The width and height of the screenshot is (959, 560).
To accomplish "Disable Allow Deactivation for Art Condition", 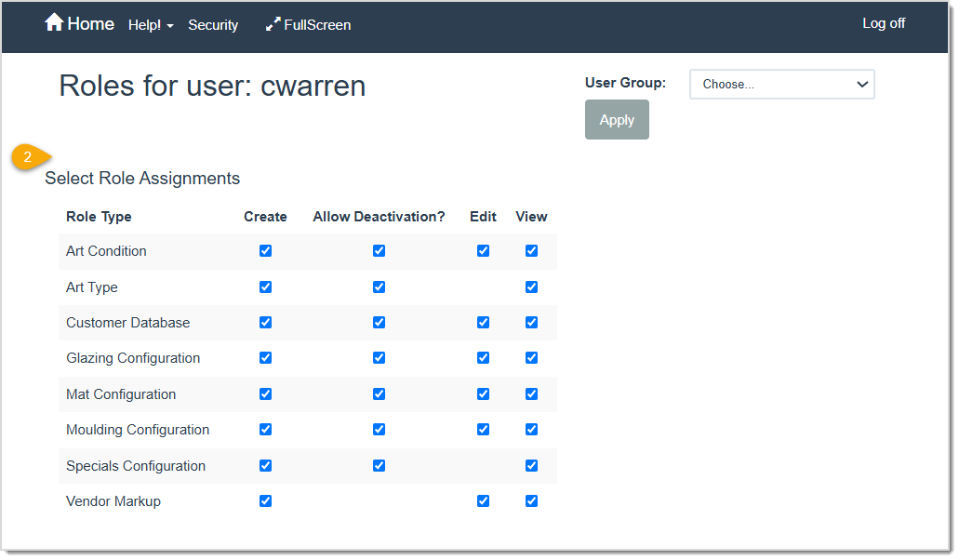I will click(x=379, y=250).
